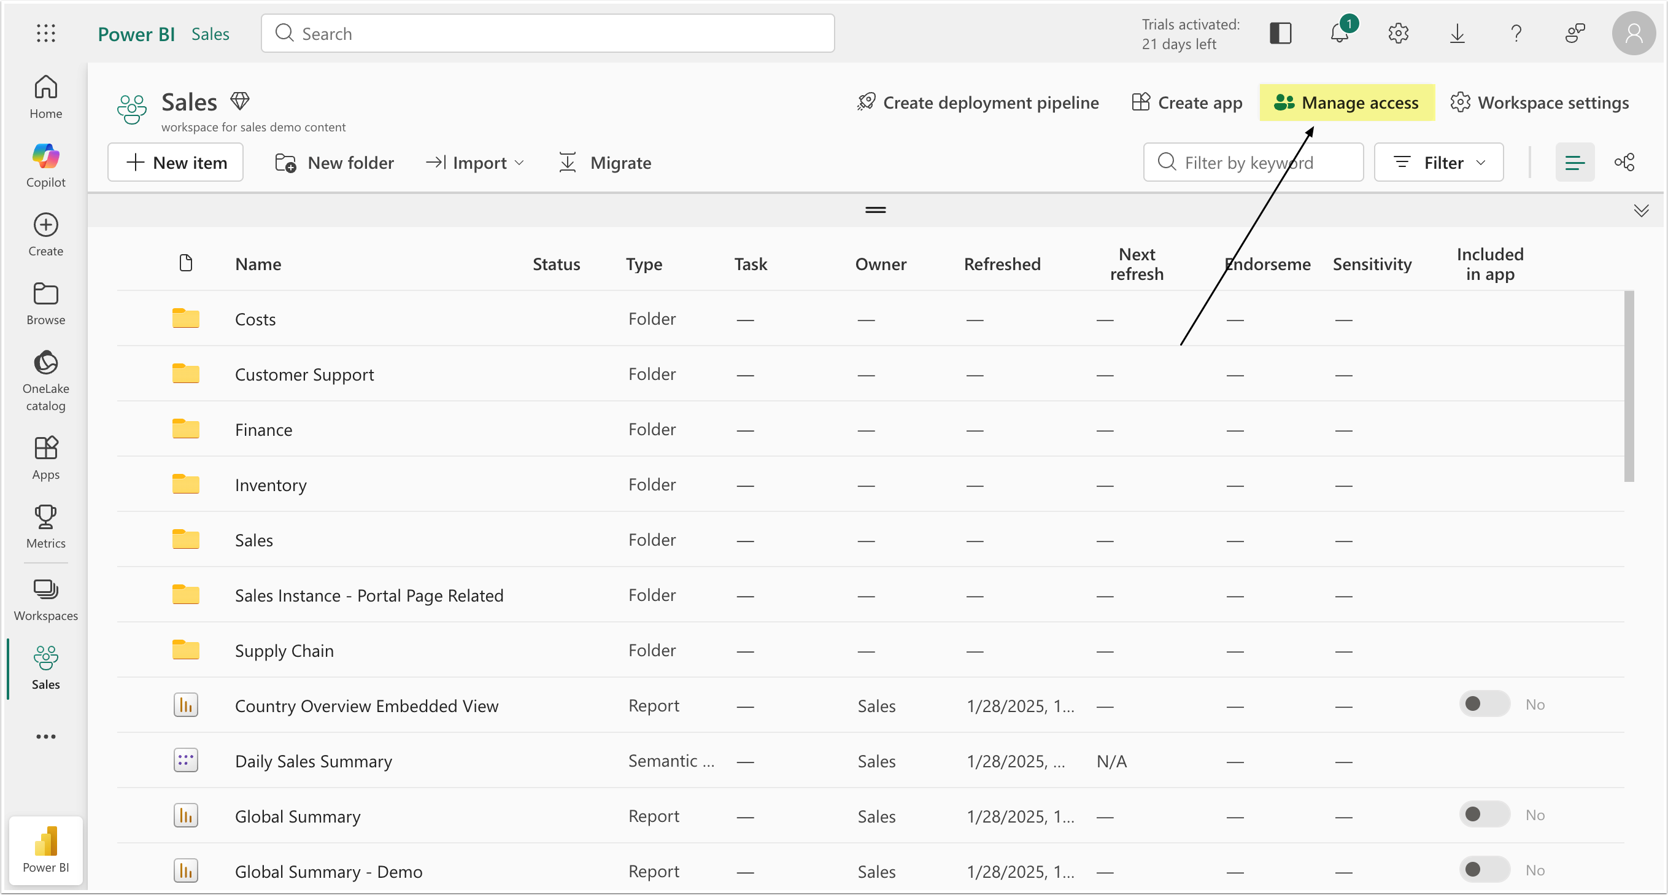The image size is (1668, 895).
Task: Open Copilot from the sidebar
Action: 45,166
